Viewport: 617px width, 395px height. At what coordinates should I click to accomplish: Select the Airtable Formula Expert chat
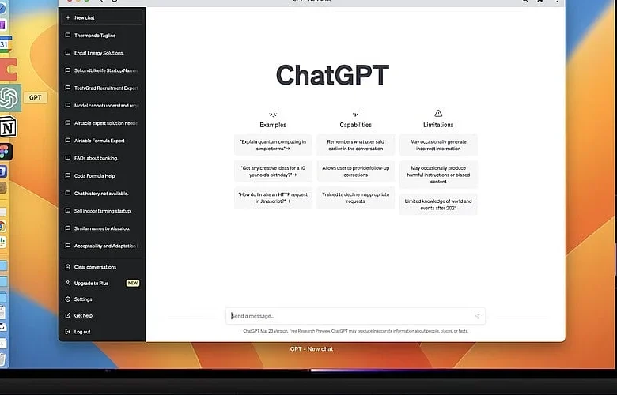click(x=102, y=141)
